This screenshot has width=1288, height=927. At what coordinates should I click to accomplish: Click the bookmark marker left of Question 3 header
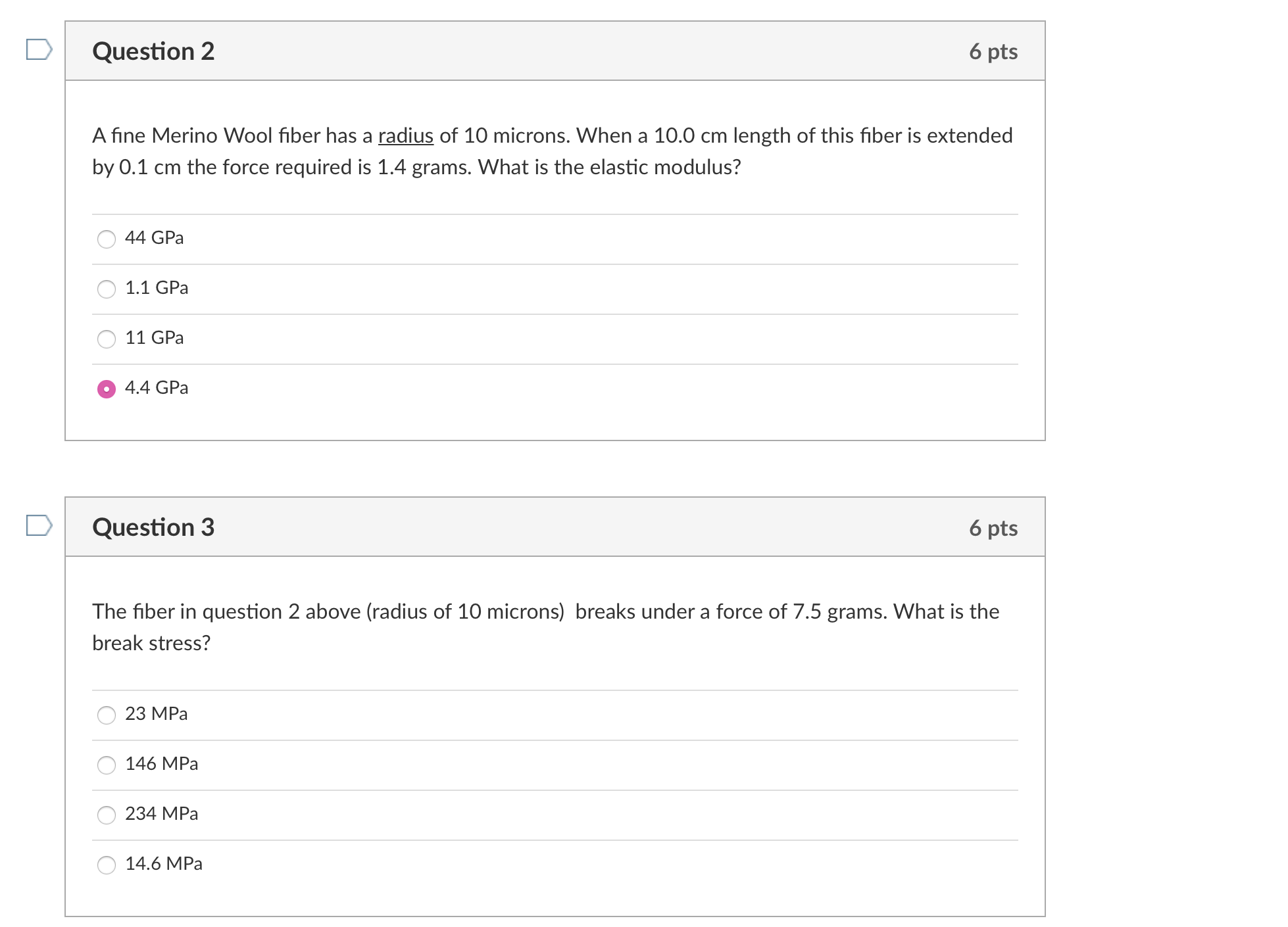click(39, 526)
